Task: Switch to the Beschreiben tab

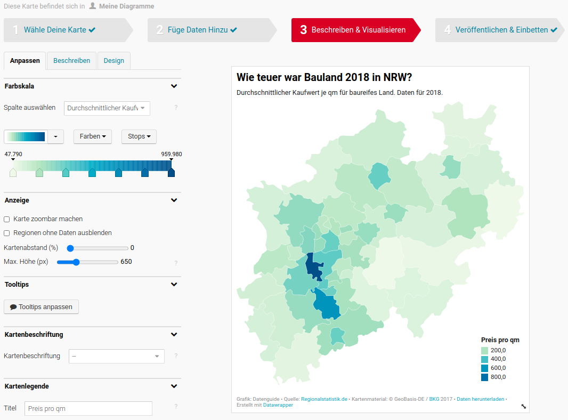Action: (71, 61)
